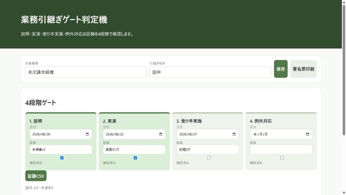Open calendar picker for 3. 受け手実施 date
This screenshot has width=346, height=195.
234,134
